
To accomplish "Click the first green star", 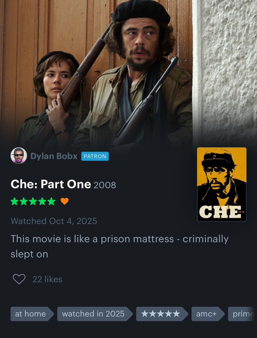I will coord(15,201).
